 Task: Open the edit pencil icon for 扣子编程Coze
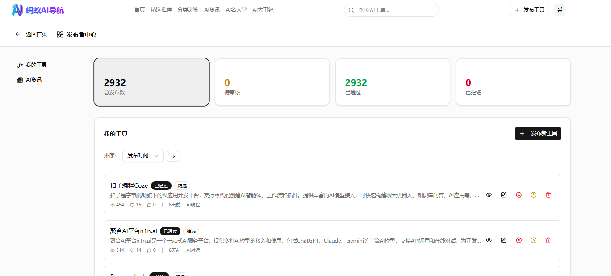tap(503, 195)
